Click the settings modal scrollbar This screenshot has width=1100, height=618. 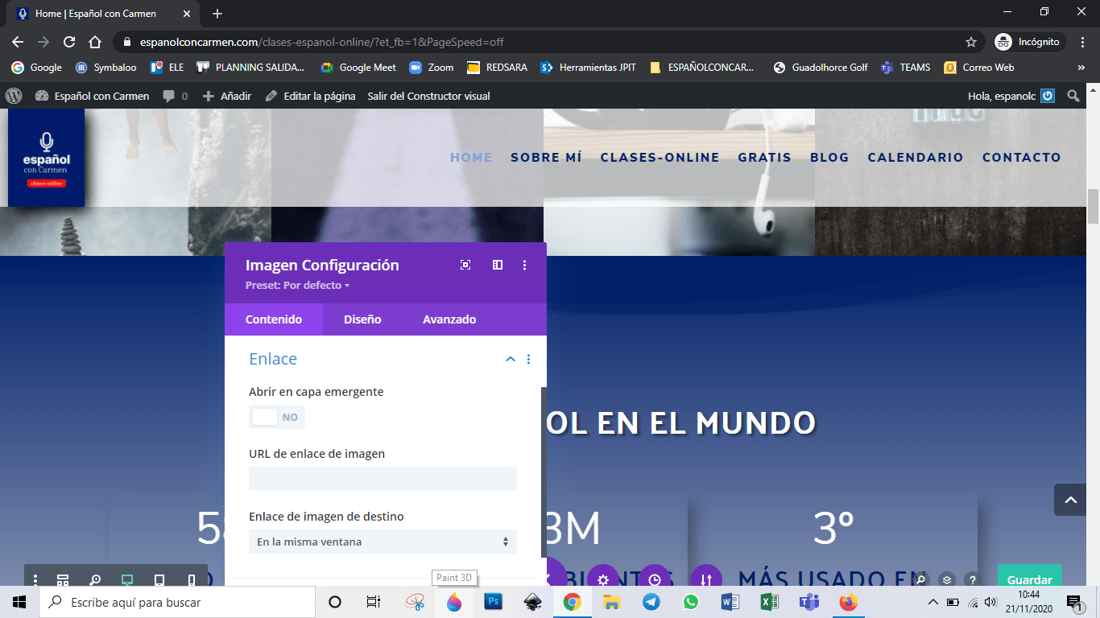(x=544, y=471)
